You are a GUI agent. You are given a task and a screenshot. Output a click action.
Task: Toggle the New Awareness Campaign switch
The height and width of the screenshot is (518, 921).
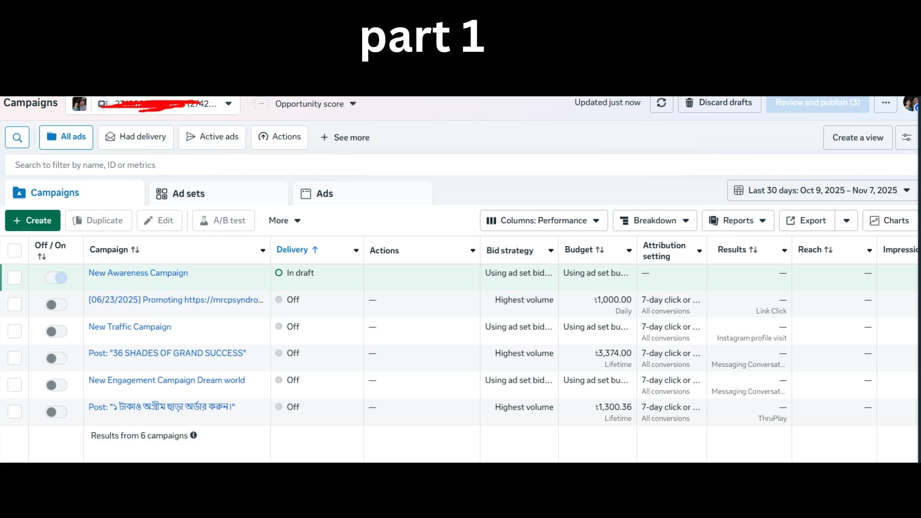[56, 277]
